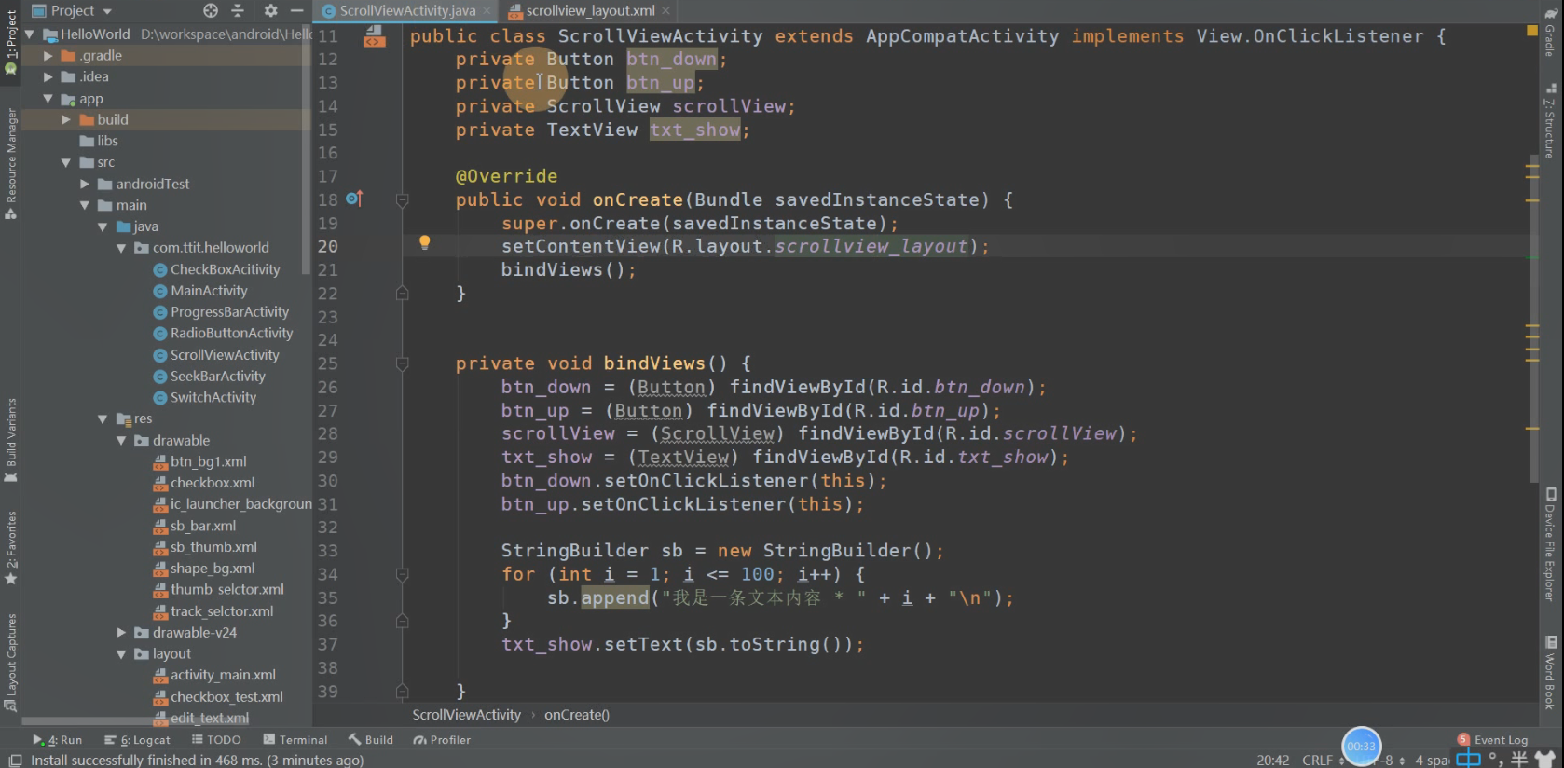Screen dimensions: 1564x768
Task: Open the Terminal tool window
Action: [x=295, y=740]
